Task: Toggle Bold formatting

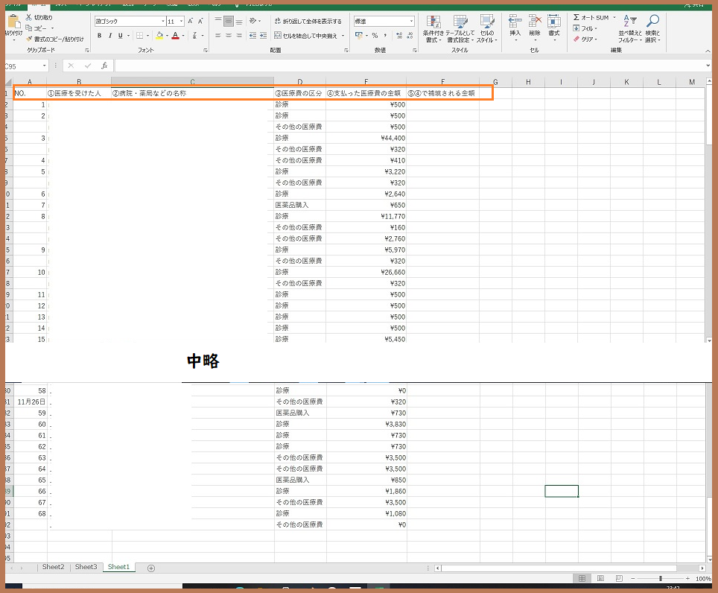Action: click(99, 35)
